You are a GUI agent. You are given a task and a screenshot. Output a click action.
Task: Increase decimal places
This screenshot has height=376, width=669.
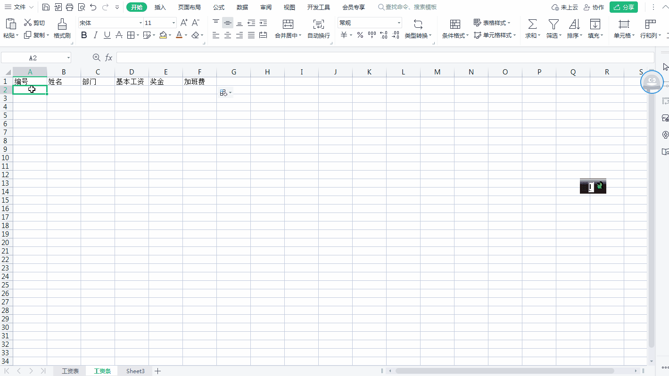point(384,35)
